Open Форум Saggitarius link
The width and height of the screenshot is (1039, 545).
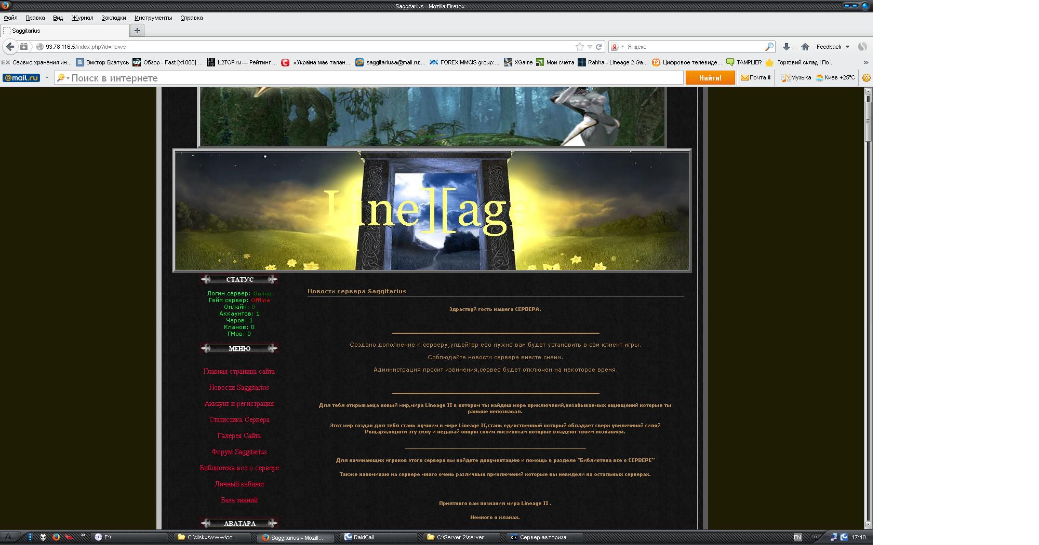(x=239, y=452)
